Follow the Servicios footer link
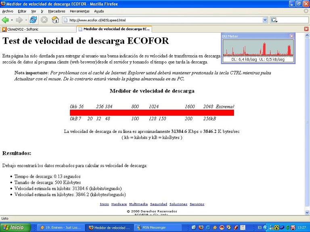The image size is (310, 232). pos(197,204)
